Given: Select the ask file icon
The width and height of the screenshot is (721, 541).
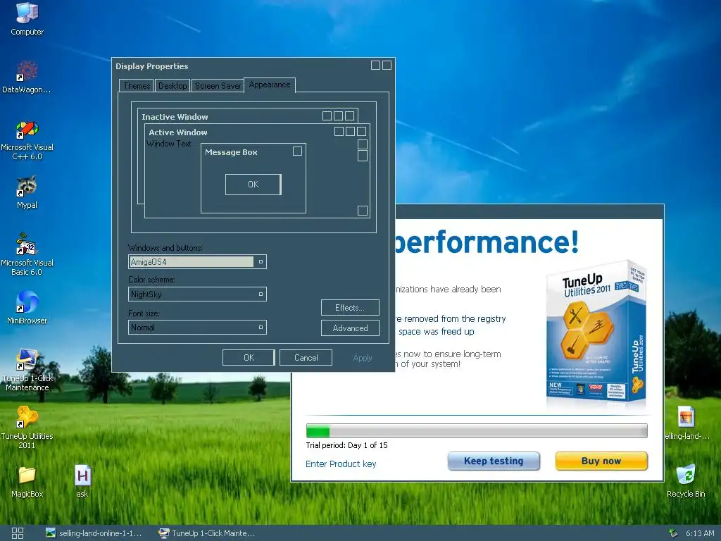Looking at the screenshot, I should click(x=82, y=480).
